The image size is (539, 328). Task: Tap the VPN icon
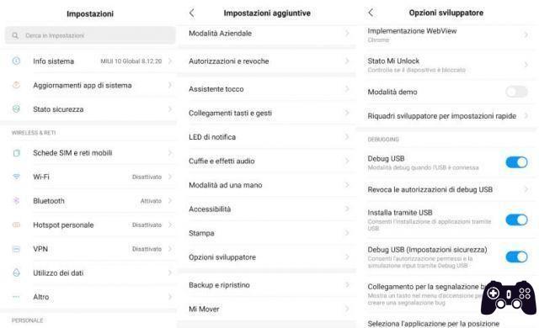tap(16, 249)
